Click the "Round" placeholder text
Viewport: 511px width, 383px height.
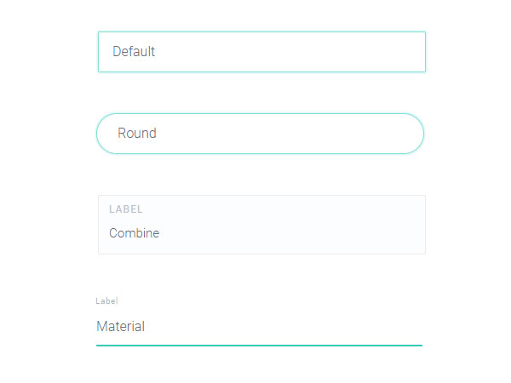[x=137, y=134]
